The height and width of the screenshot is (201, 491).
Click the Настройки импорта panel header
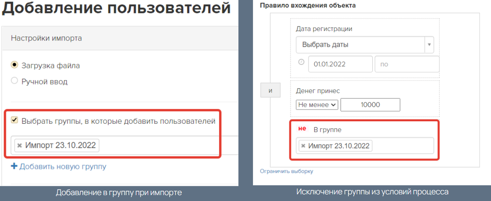click(x=120, y=38)
